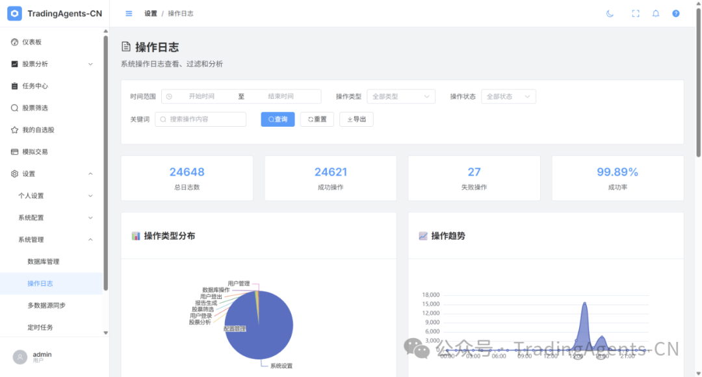The width and height of the screenshot is (702, 377).
Task: Open the 仪表板 dashboard menu item
Action: coord(32,42)
